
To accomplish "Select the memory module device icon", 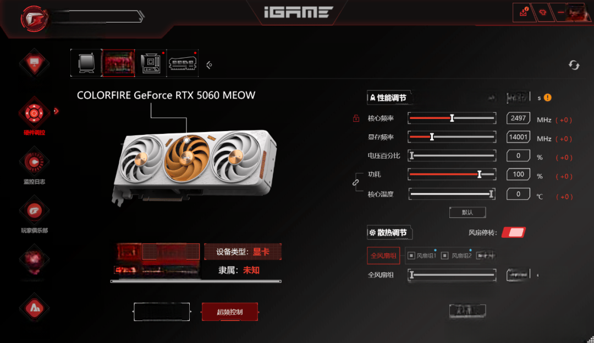I will tap(183, 63).
